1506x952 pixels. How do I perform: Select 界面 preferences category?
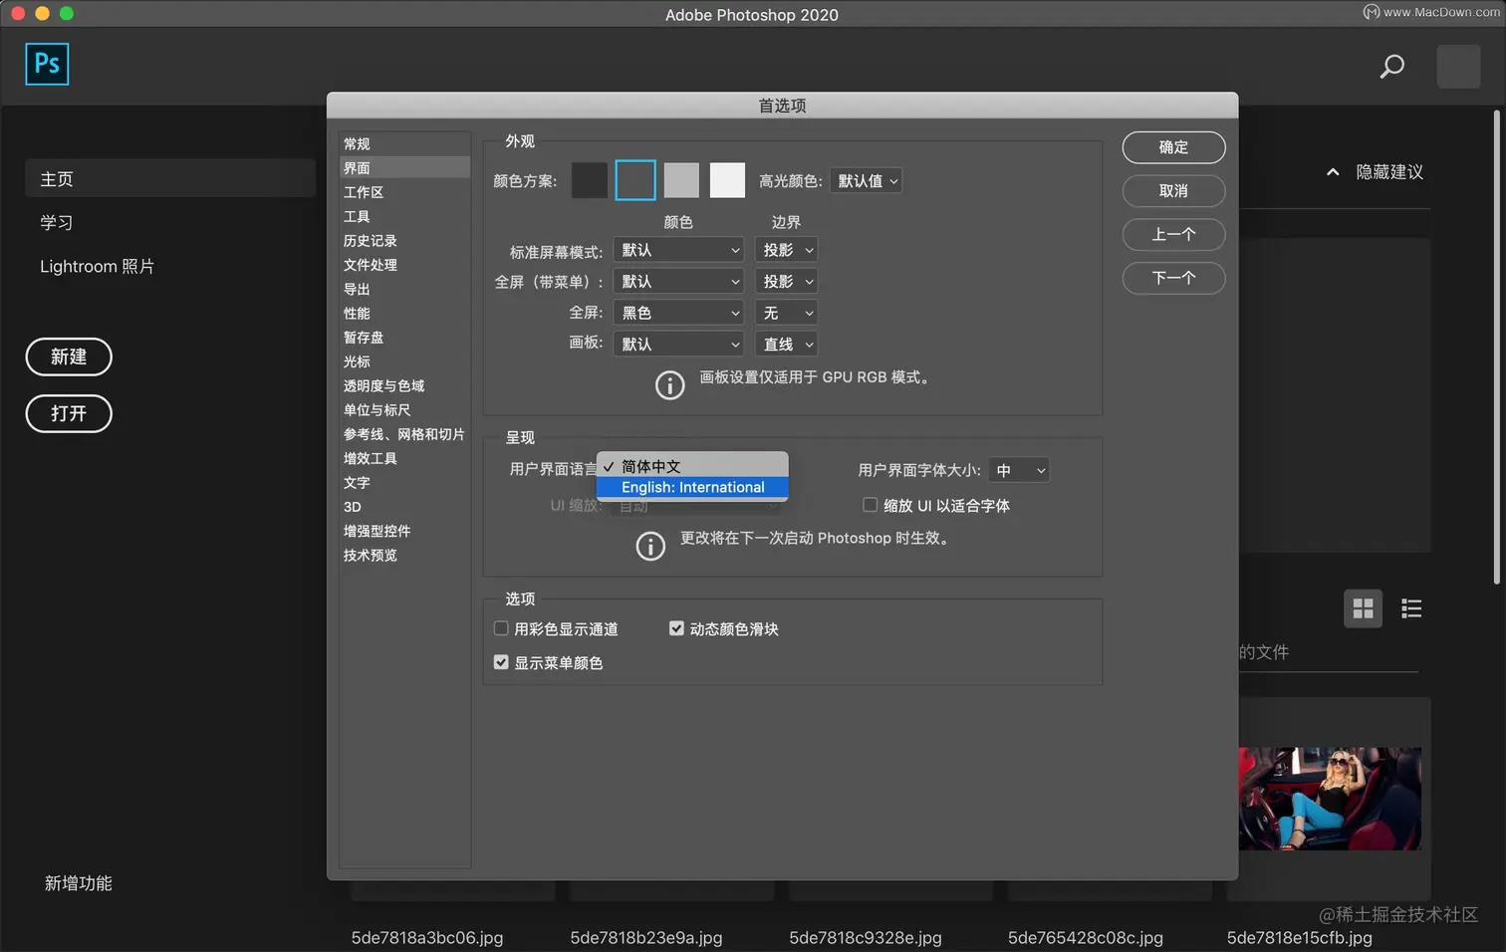pos(404,168)
